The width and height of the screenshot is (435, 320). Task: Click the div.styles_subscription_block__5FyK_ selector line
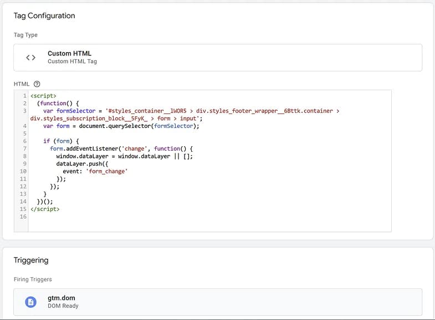tap(116, 118)
